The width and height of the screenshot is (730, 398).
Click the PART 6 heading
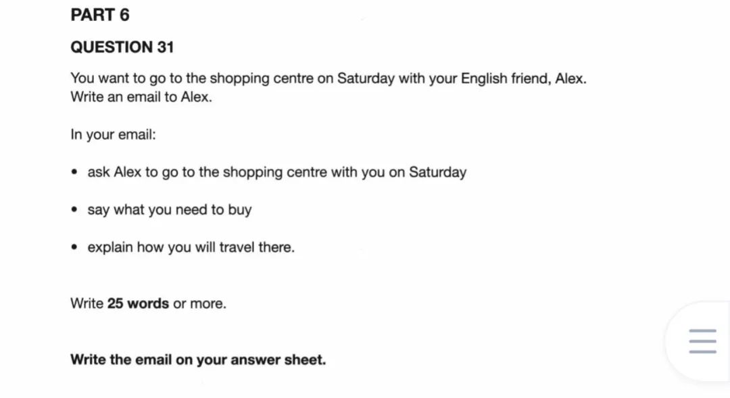(x=100, y=15)
